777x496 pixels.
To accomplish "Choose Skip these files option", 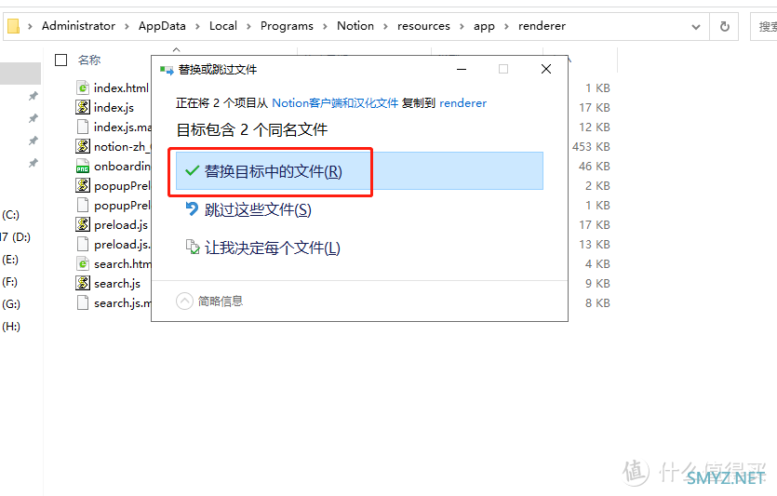I will (258, 209).
